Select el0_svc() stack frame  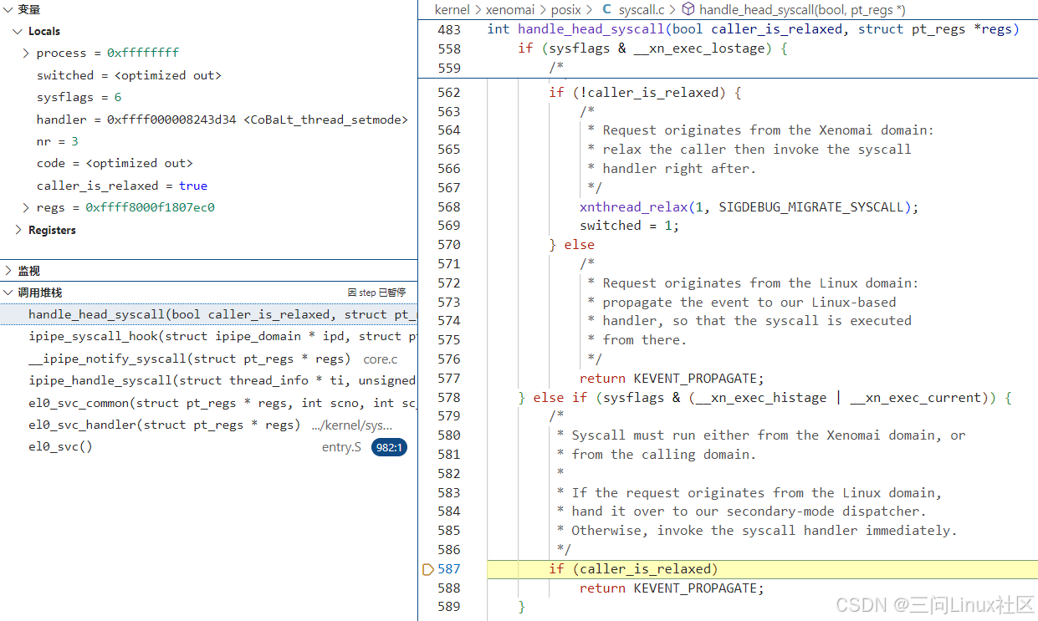pyautogui.click(x=208, y=447)
